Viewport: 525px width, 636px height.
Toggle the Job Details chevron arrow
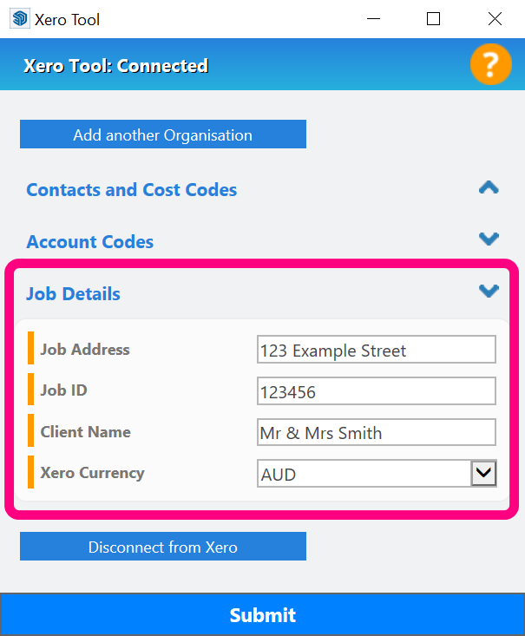tap(489, 291)
